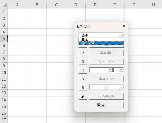Viewport: 162px width, 123px height.
Task: Click the number 4 button
Action: 83,70
